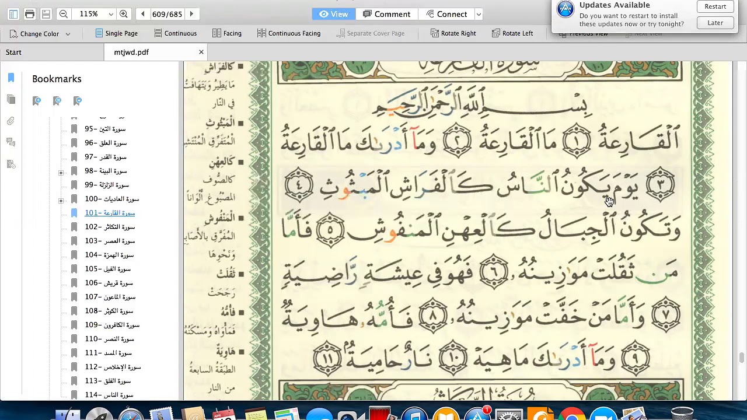This screenshot has width=747, height=420.
Task: Click Restart in the updates notification
Action: (x=715, y=6)
